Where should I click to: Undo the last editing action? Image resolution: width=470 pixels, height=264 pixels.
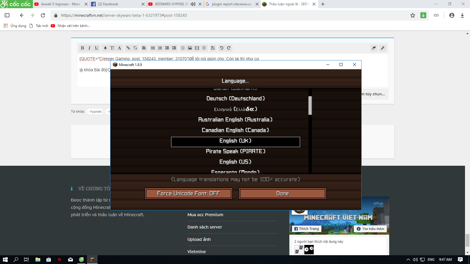coord(221,48)
